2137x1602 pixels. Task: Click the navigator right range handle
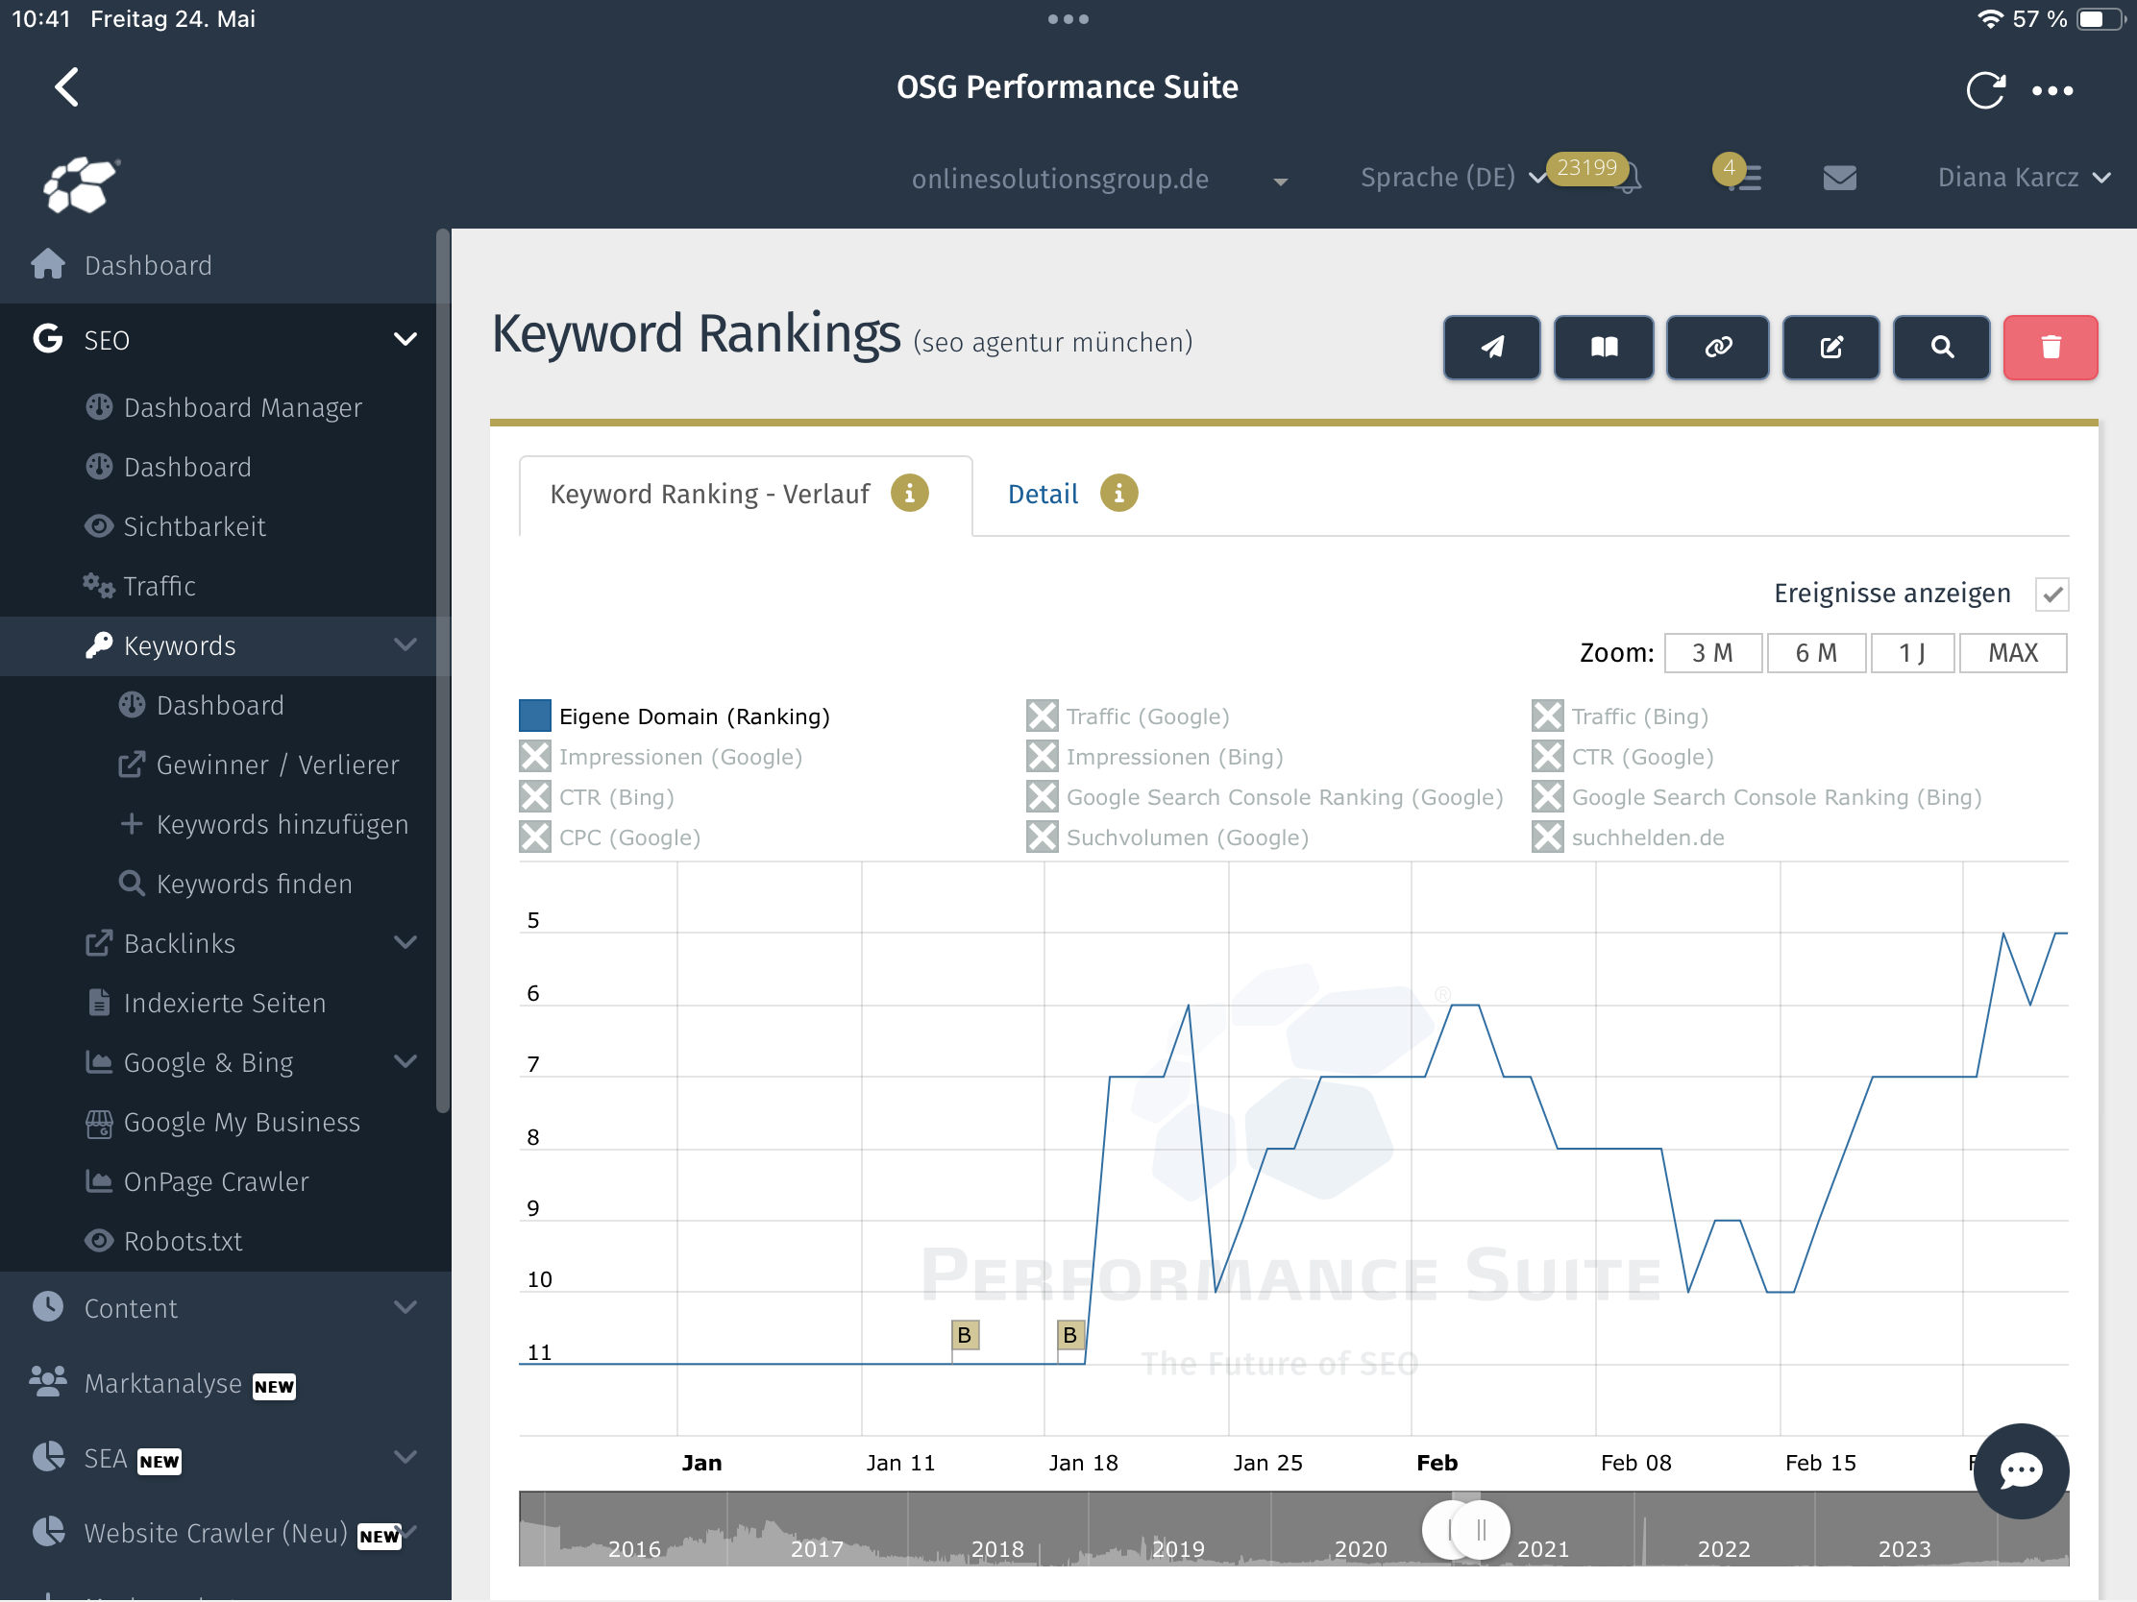point(1481,1531)
